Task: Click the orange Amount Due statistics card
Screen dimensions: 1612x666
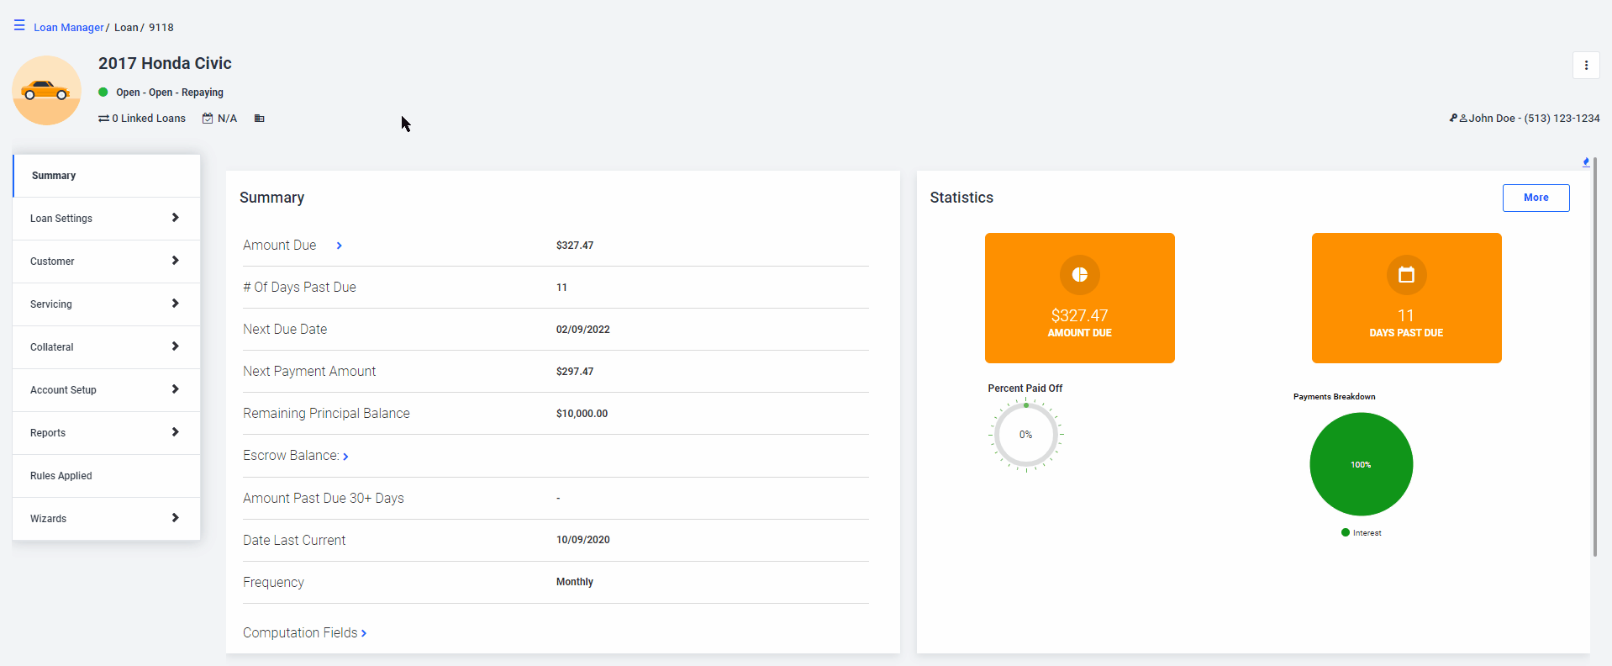Action: tap(1080, 298)
